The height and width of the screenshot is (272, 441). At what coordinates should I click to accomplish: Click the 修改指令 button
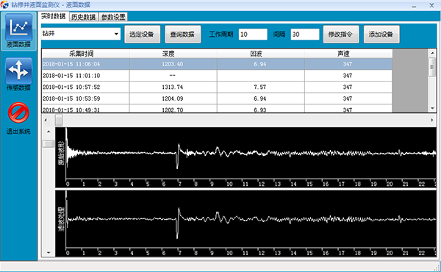[341, 35]
